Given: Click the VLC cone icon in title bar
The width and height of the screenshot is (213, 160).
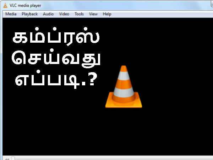Looking at the screenshot, I should 5,5.
